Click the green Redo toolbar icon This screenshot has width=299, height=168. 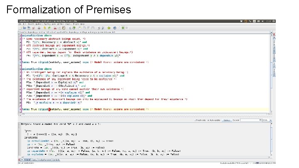coord(49,28)
